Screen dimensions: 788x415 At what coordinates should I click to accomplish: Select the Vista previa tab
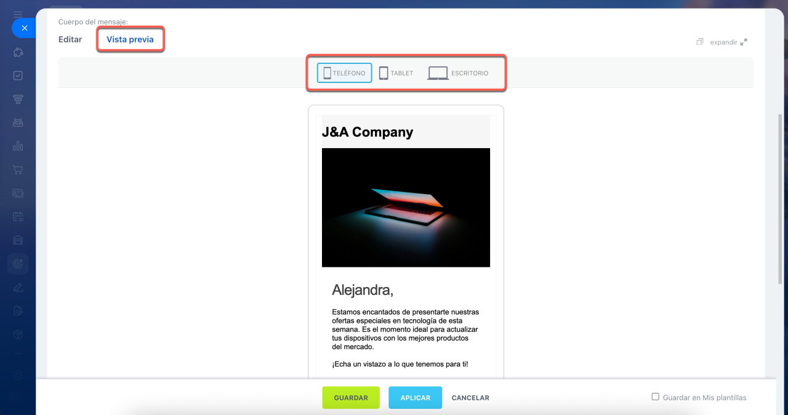[x=130, y=39]
